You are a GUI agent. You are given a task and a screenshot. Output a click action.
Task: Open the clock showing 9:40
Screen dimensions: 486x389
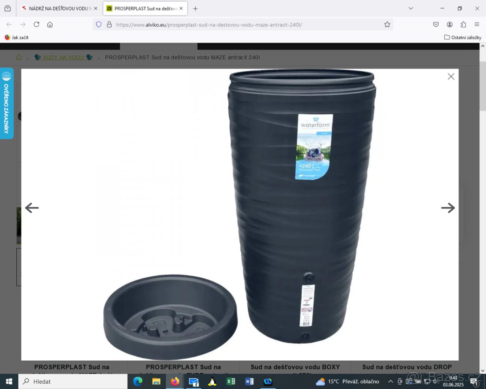453,381
